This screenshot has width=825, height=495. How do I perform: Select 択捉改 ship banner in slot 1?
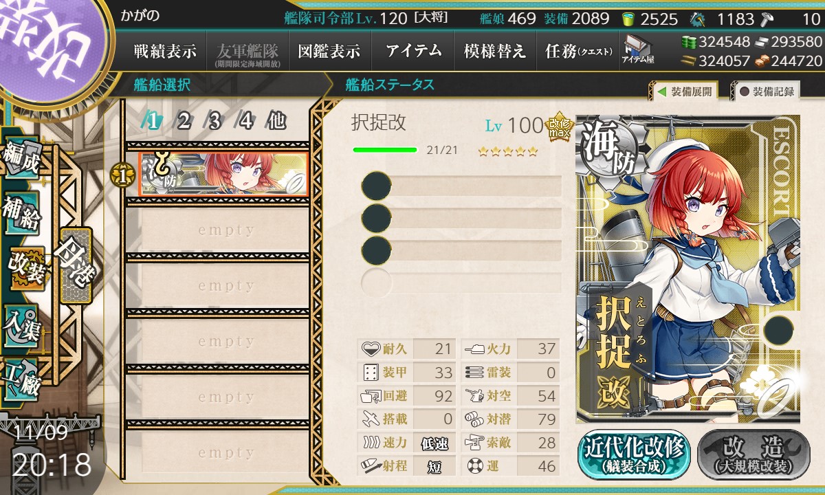[x=224, y=174]
